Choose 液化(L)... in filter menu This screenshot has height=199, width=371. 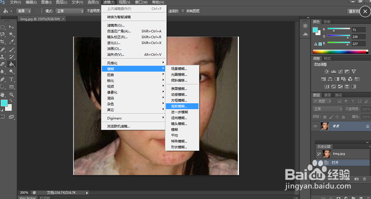(134, 43)
